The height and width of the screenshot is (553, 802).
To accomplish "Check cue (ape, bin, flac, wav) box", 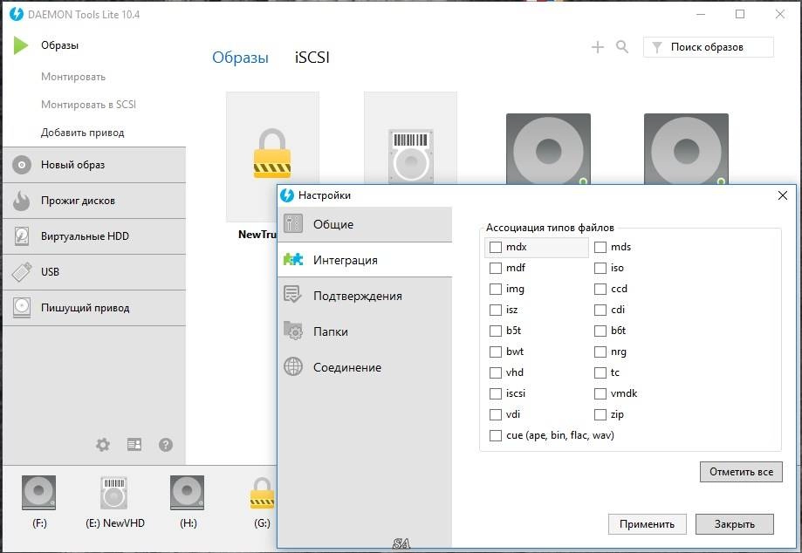I will (495, 436).
